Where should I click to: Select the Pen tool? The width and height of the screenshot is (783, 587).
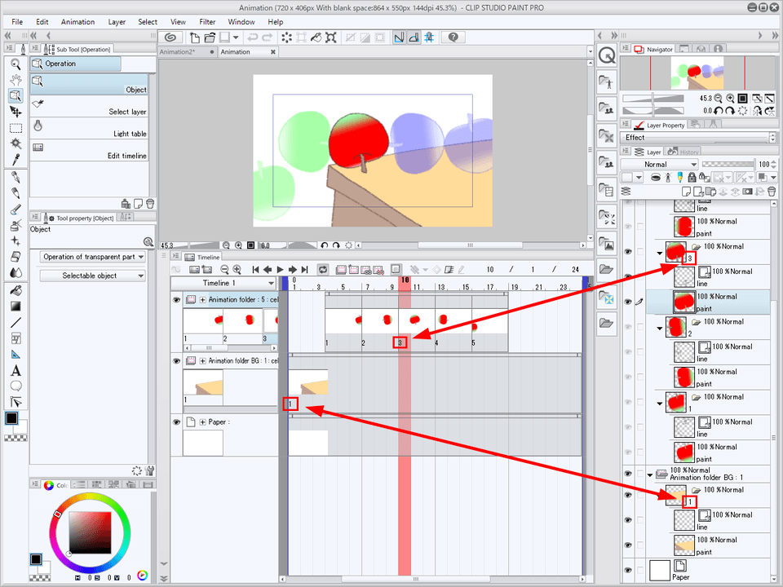[15, 177]
